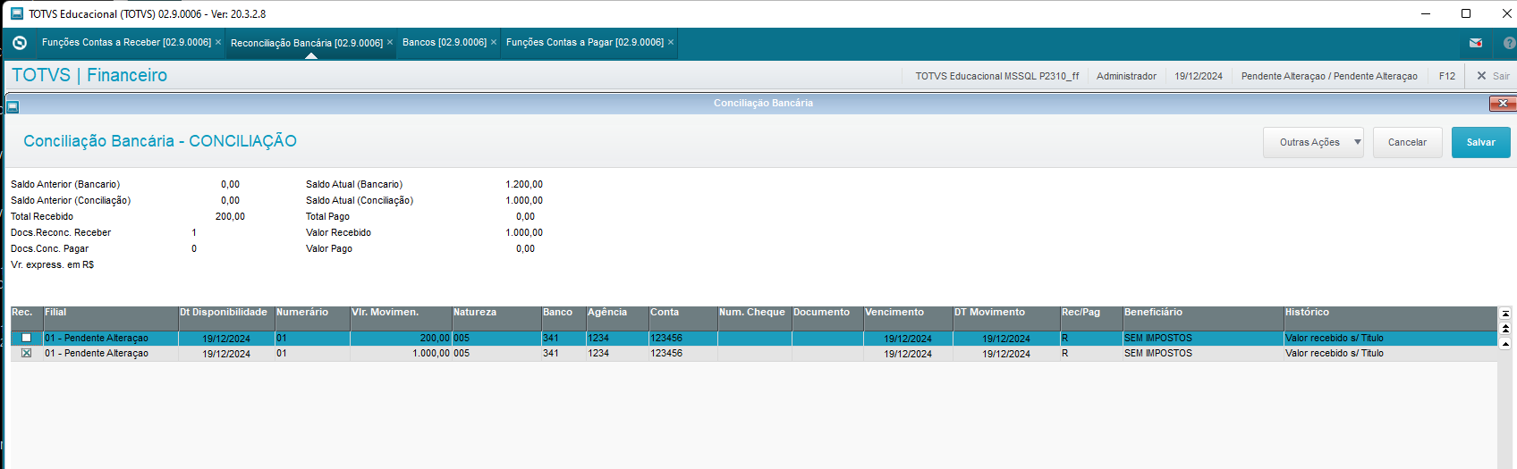
Task: Click the single up arrow scroll icon
Action: [1505, 343]
